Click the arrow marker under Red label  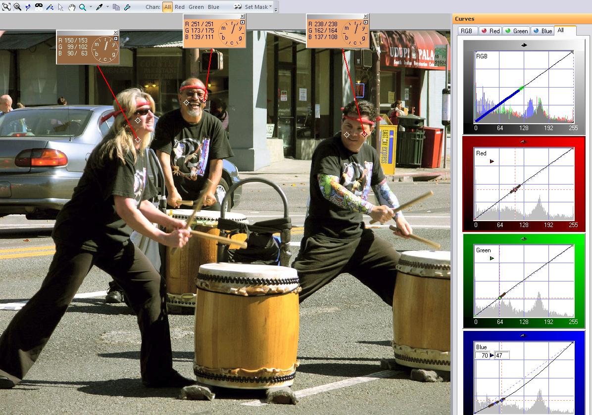pos(492,161)
